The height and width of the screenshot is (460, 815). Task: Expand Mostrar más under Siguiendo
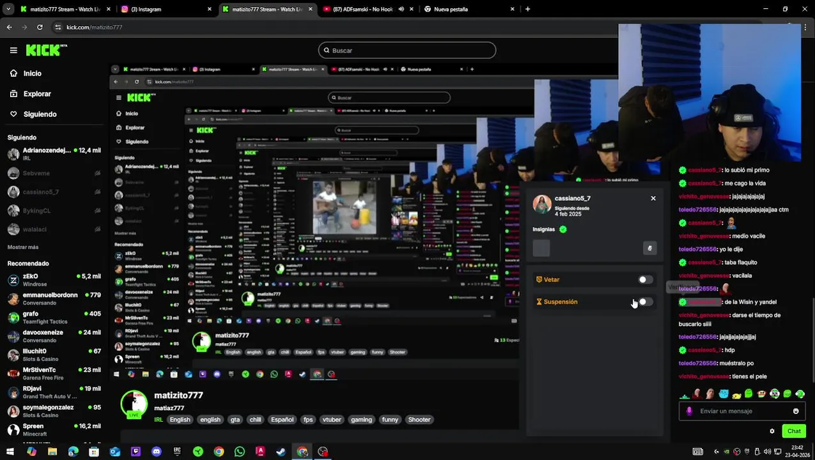(23, 247)
